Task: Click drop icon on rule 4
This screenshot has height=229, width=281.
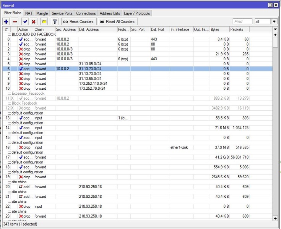Action: pos(21,59)
